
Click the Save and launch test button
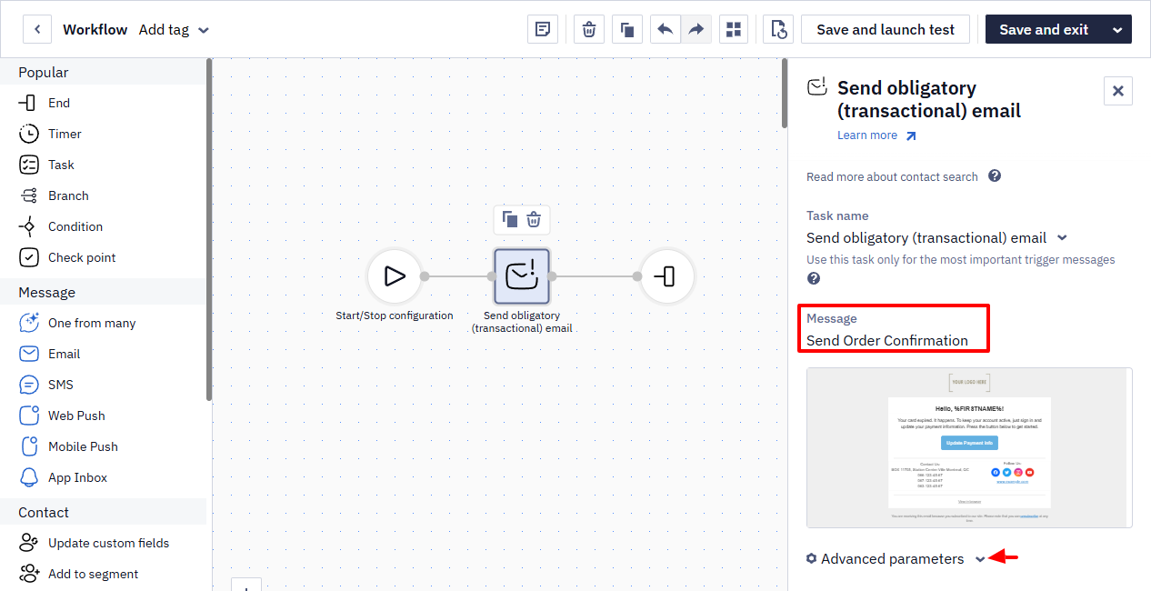point(886,29)
